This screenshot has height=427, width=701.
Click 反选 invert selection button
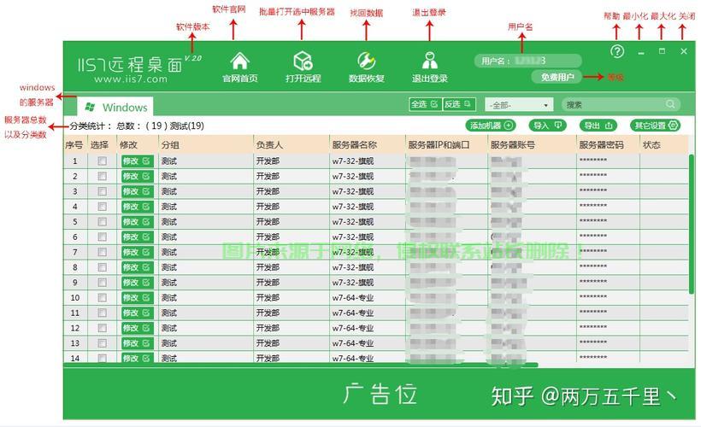point(459,104)
